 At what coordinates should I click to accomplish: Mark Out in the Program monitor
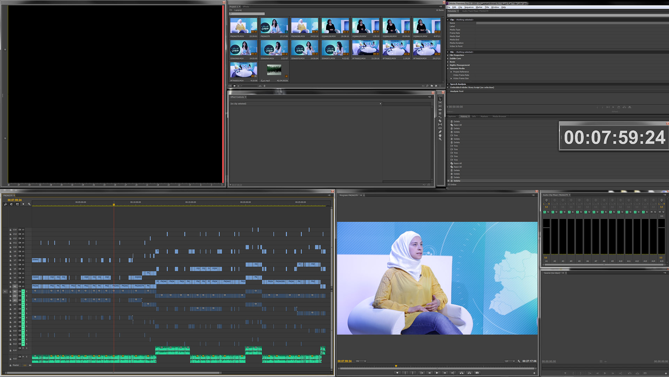coord(413,373)
